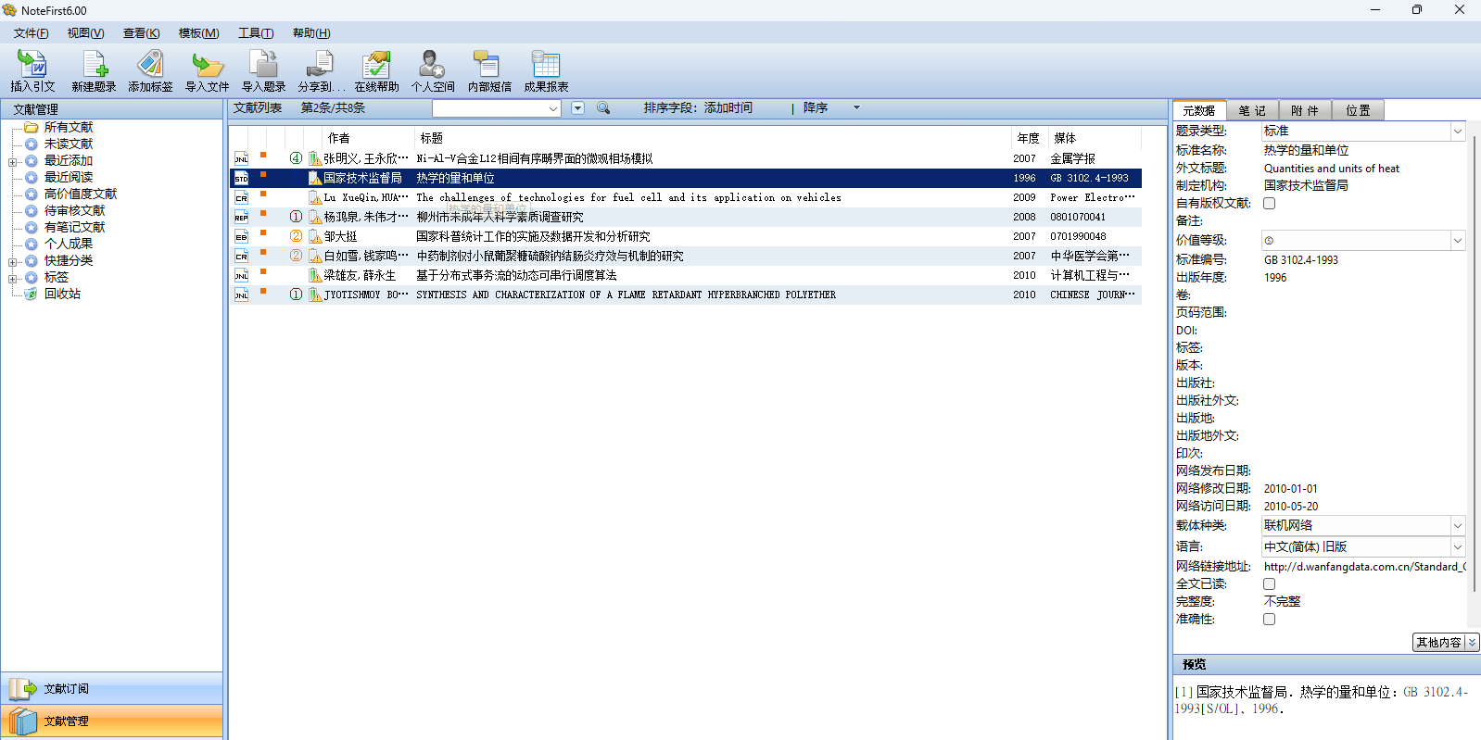Image resolution: width=1481 pixels, height=740 pixels.
Task: Open the 载体种类 dropdown
Action: point(1457,525)
